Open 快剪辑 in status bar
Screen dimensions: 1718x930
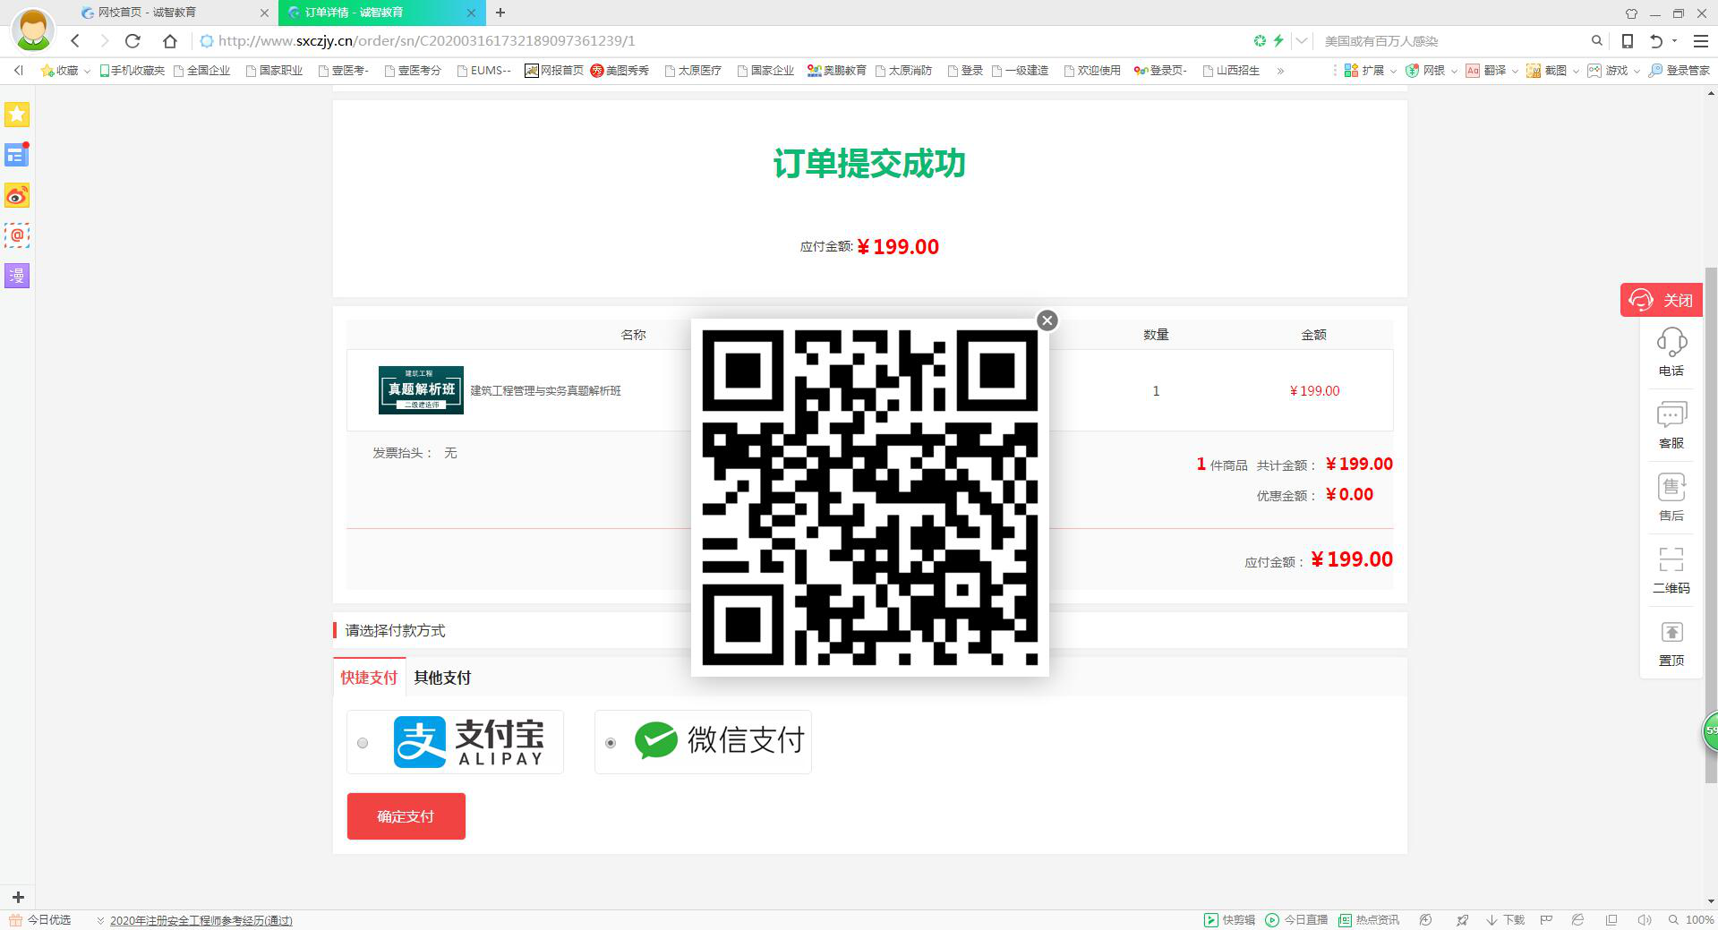coord(1229,919)
